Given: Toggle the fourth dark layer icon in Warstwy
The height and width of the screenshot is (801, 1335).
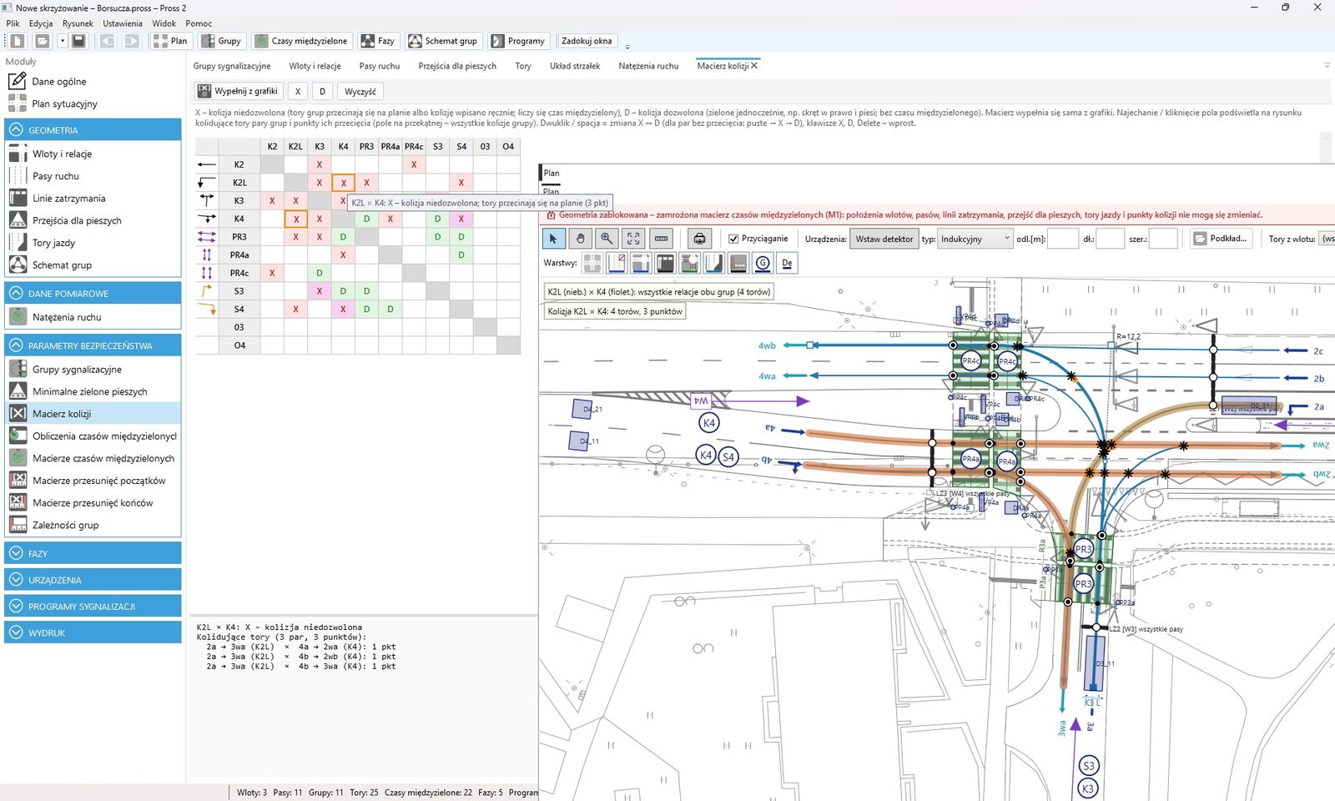Looking at the screenshot, I should point(665,264).
